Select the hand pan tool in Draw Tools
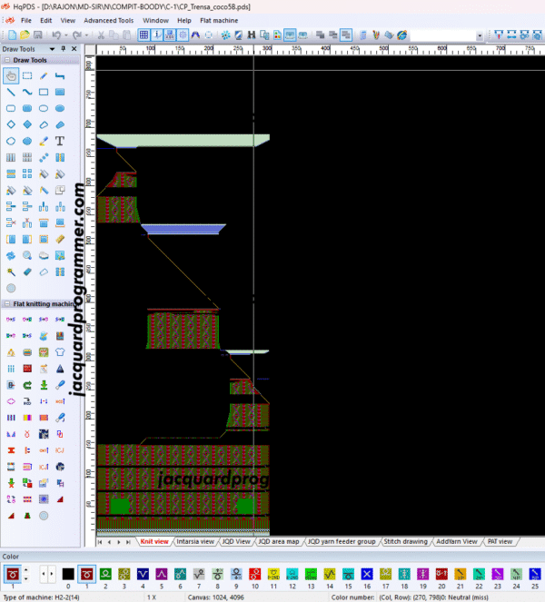This screenshot has height=602, width=545. (11, 75)
